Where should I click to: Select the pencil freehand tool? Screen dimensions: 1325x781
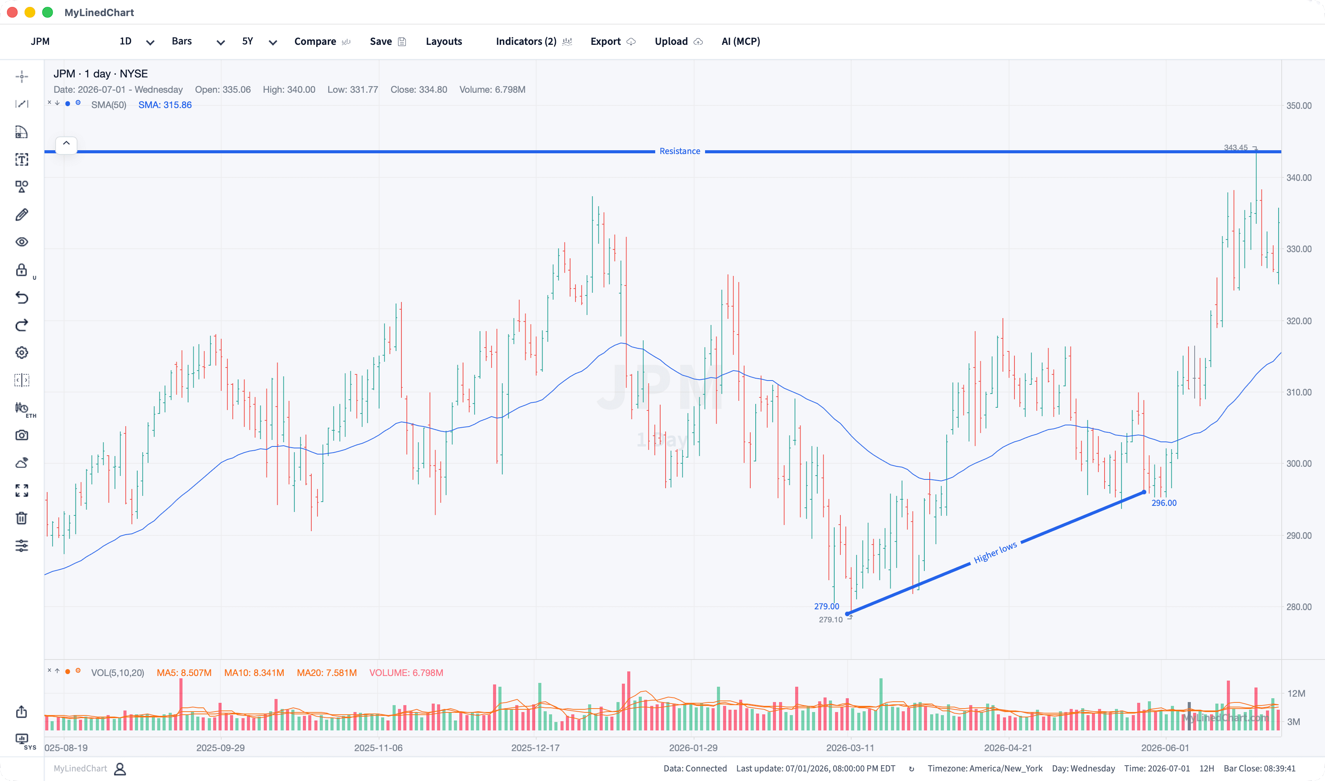tap(21, 215)
